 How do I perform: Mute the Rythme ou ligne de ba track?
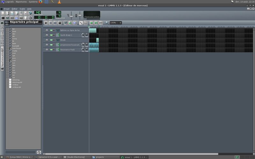click(x=51, y=30)
